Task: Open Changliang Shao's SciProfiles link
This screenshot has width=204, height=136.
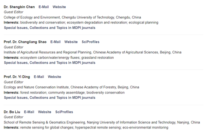Action: click(90, 42)
